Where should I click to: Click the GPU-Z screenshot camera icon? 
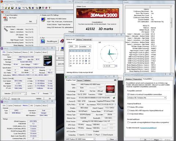click(115, 80)
